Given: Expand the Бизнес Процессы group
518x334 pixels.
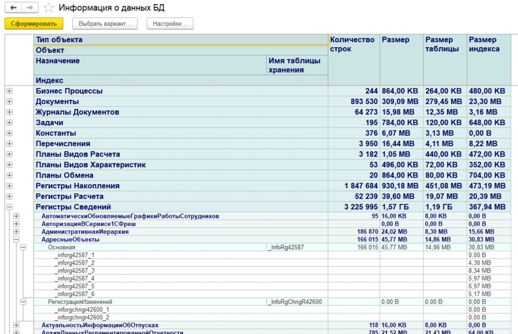Looking at the screenshot, I should coord(10,91).
